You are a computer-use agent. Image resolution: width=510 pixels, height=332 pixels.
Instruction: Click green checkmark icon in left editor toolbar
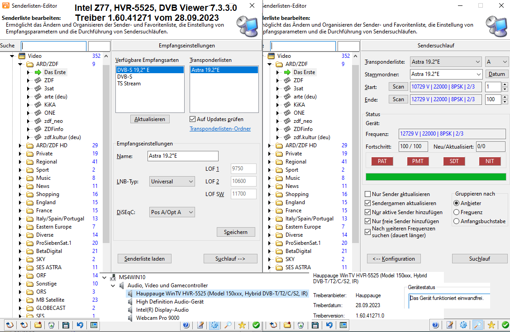[256, 325]
